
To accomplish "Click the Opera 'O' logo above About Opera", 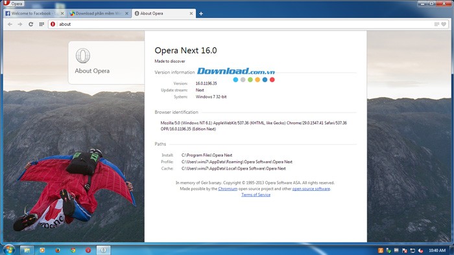I will pyautogui.click(x=83, y=56).
